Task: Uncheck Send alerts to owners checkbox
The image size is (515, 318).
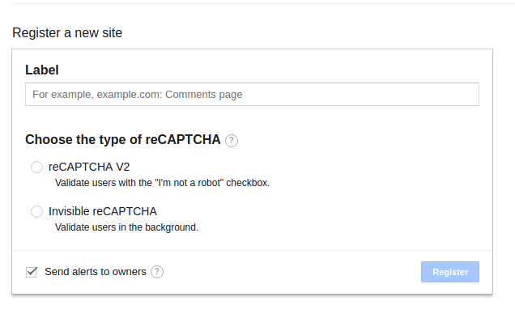Action: point(32,272)
